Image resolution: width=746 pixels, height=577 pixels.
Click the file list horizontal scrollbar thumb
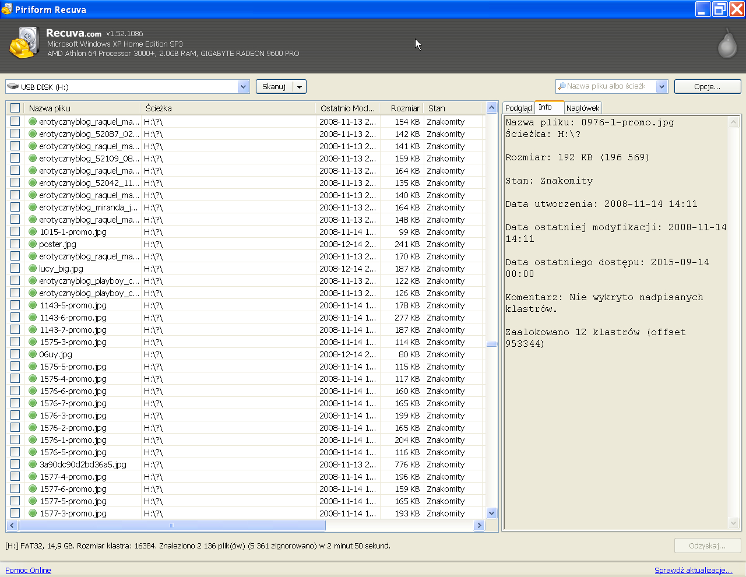pyautogui.click(x=172, y=526)
